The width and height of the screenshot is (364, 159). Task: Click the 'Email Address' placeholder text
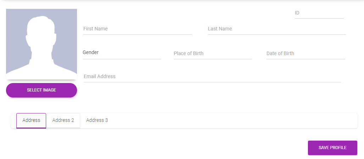point(100,77)
